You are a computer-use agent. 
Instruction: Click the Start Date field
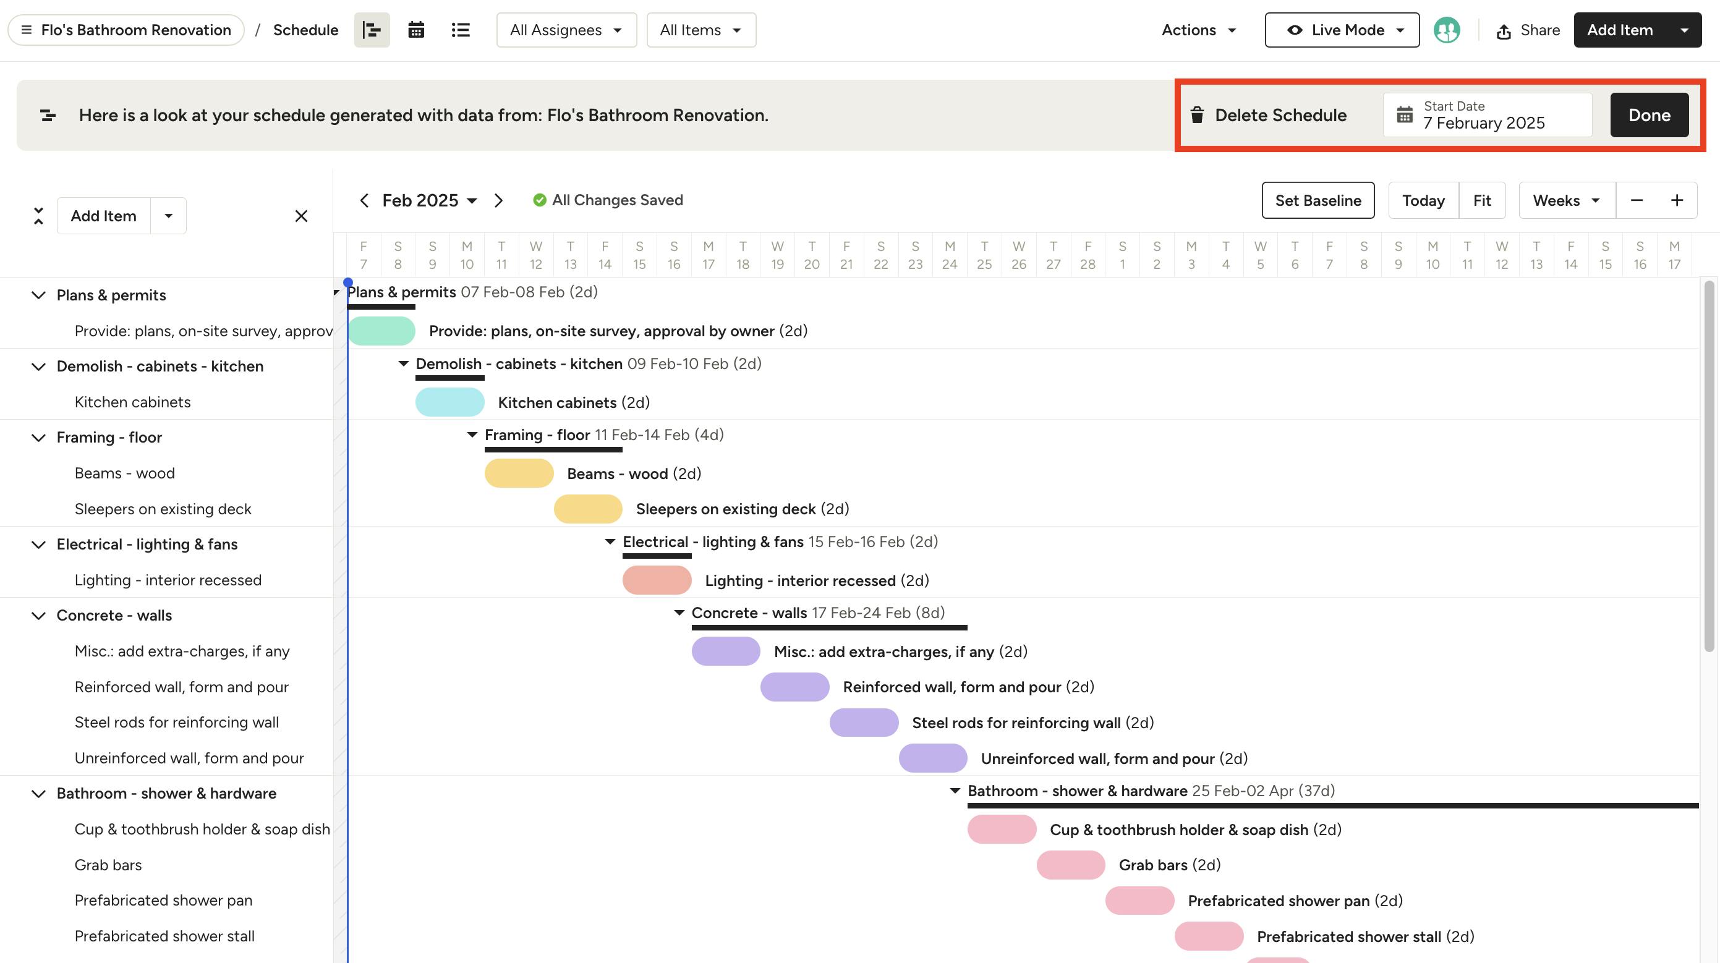coord(1488,115)
